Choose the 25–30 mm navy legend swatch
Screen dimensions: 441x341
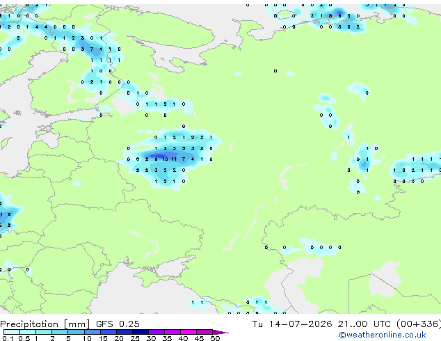(140, 332)
